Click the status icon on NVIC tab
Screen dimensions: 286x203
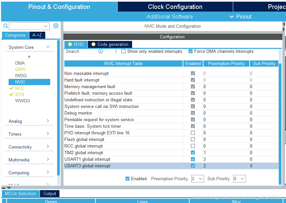point(70,44)
